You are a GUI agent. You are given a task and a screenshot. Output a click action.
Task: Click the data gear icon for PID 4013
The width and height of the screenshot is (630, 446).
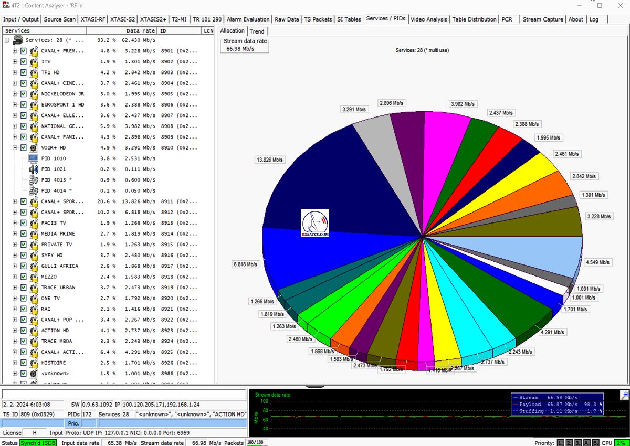pos(34,180)
